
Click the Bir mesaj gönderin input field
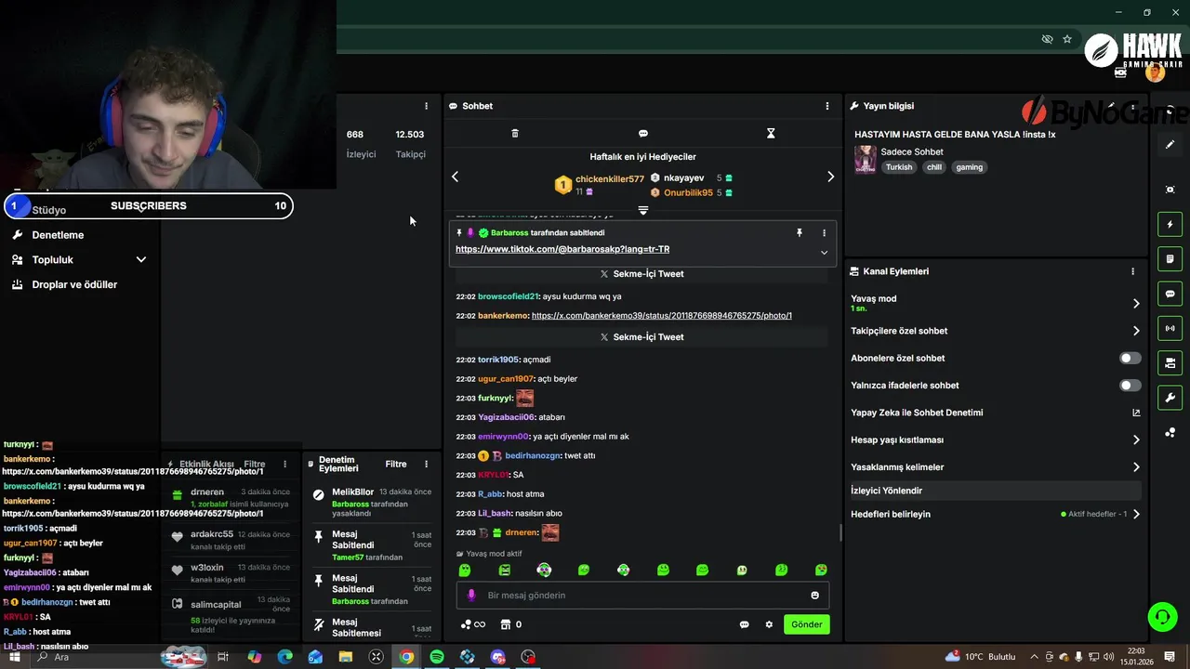coord(641,596)
